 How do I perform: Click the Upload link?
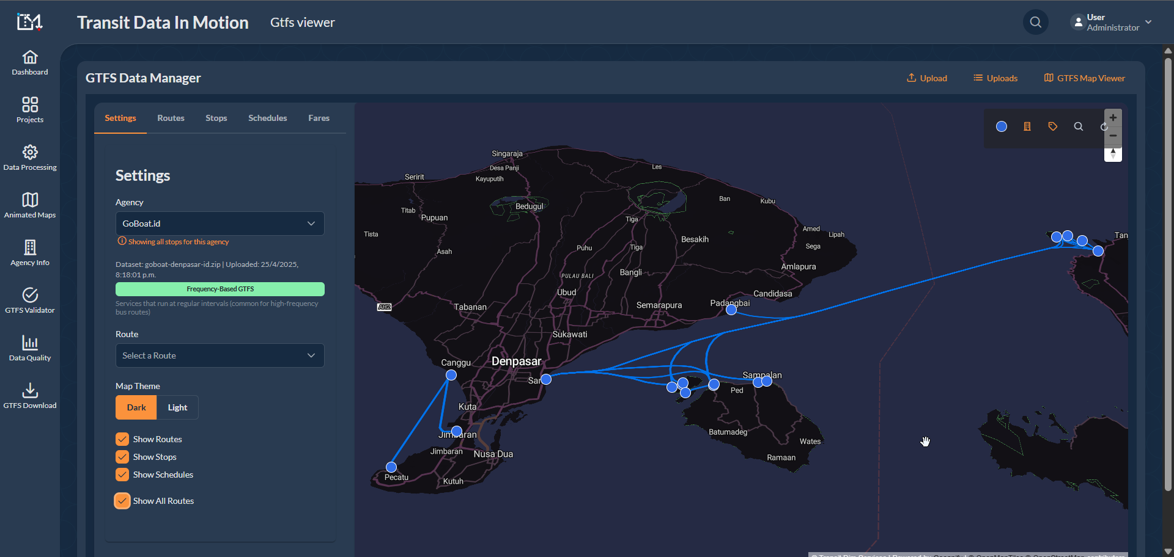(927, 78)
